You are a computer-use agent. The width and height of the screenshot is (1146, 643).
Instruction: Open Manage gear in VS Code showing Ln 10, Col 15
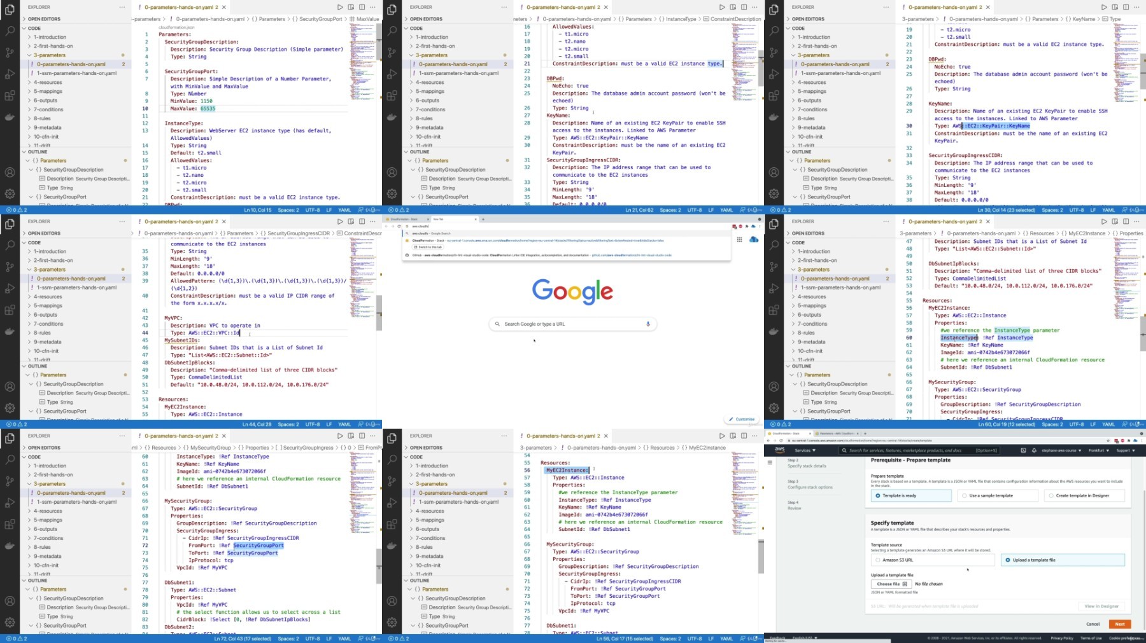pyautogui.click(x=10, y=193)
